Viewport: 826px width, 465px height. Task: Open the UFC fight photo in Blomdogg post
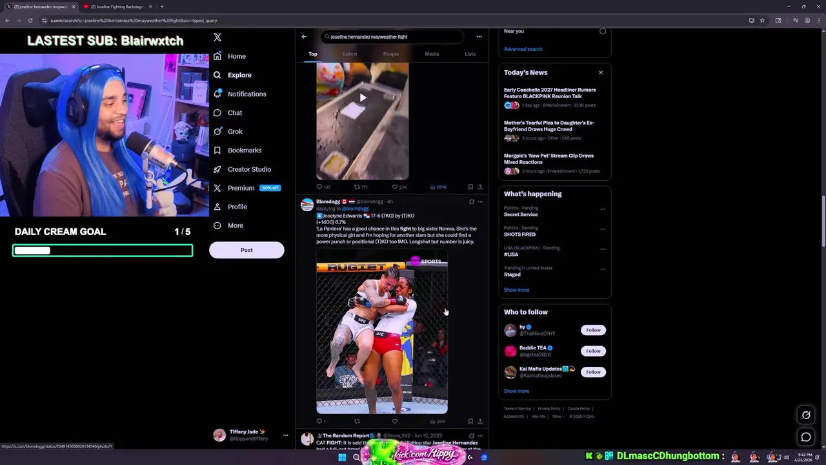(x=382, y=332)
